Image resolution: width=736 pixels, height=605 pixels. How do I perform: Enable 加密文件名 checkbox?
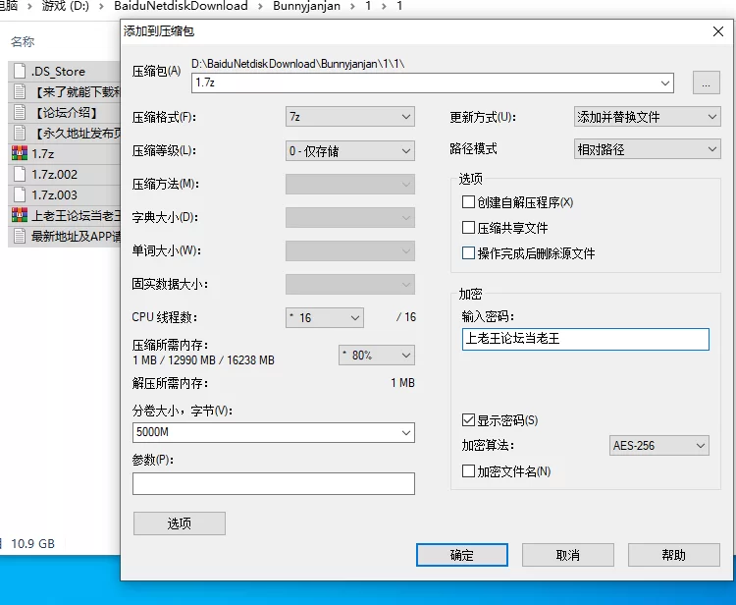pos(468,471)
